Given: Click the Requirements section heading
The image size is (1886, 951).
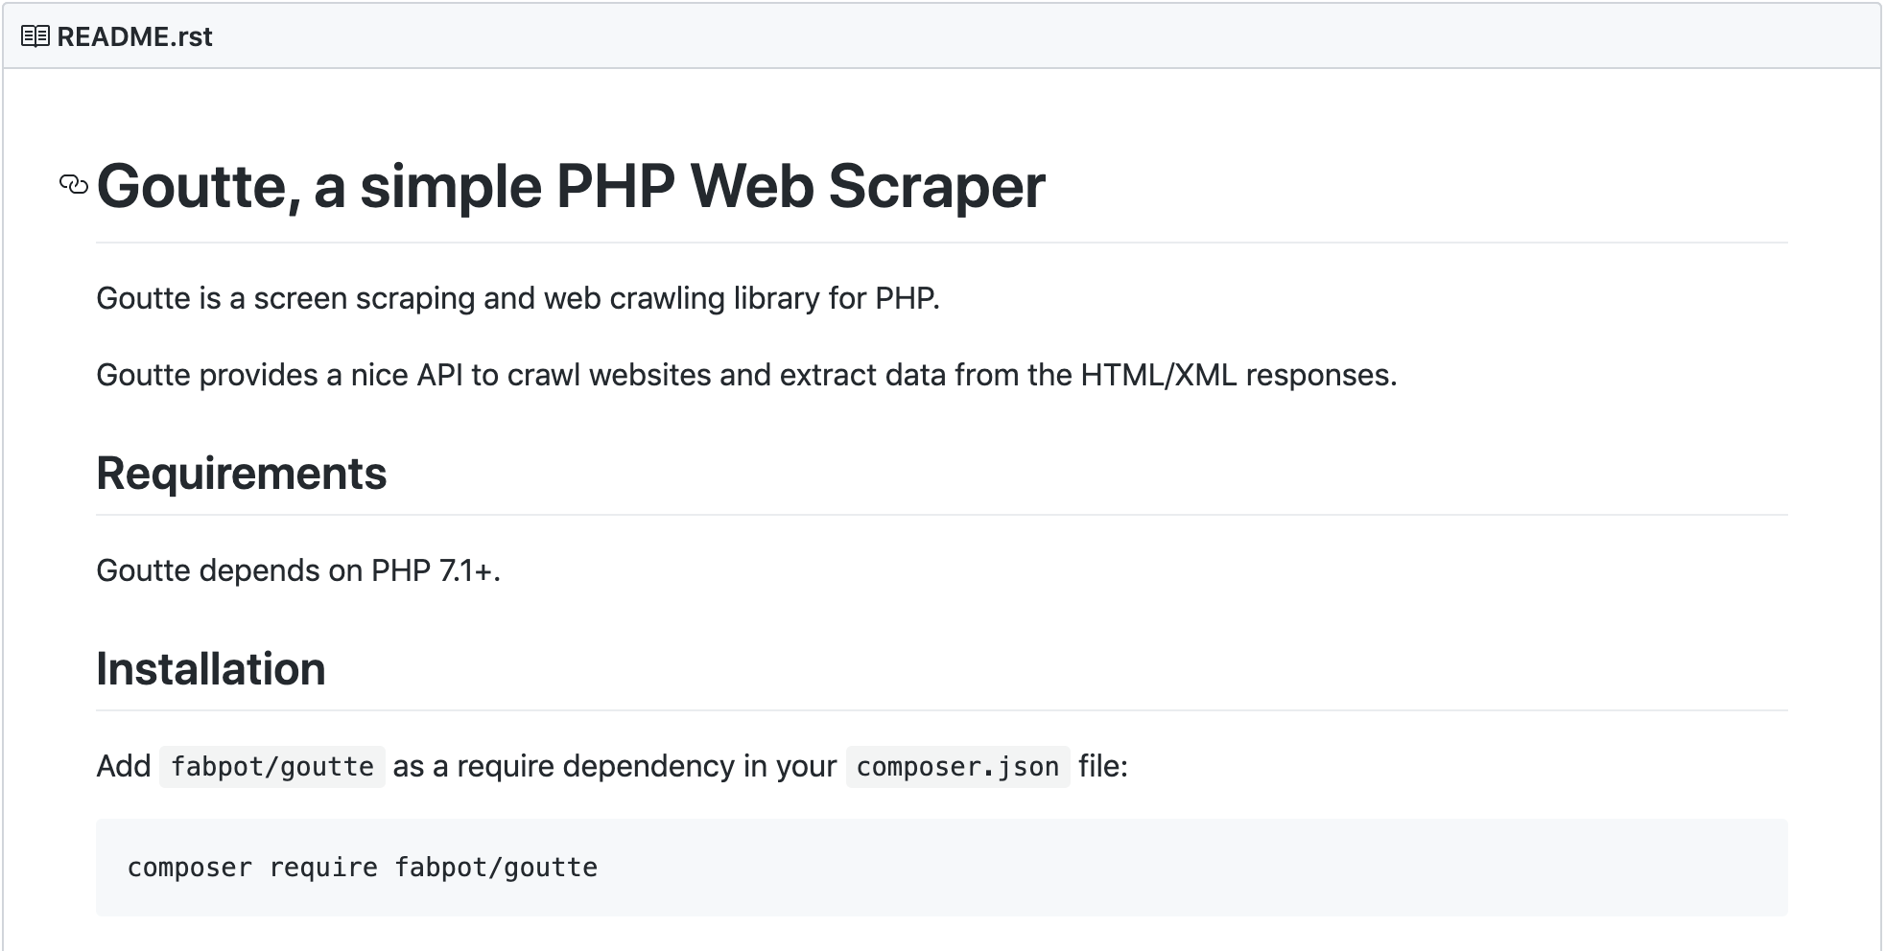Looking at the screenshot, I should [x=241, y=474].
